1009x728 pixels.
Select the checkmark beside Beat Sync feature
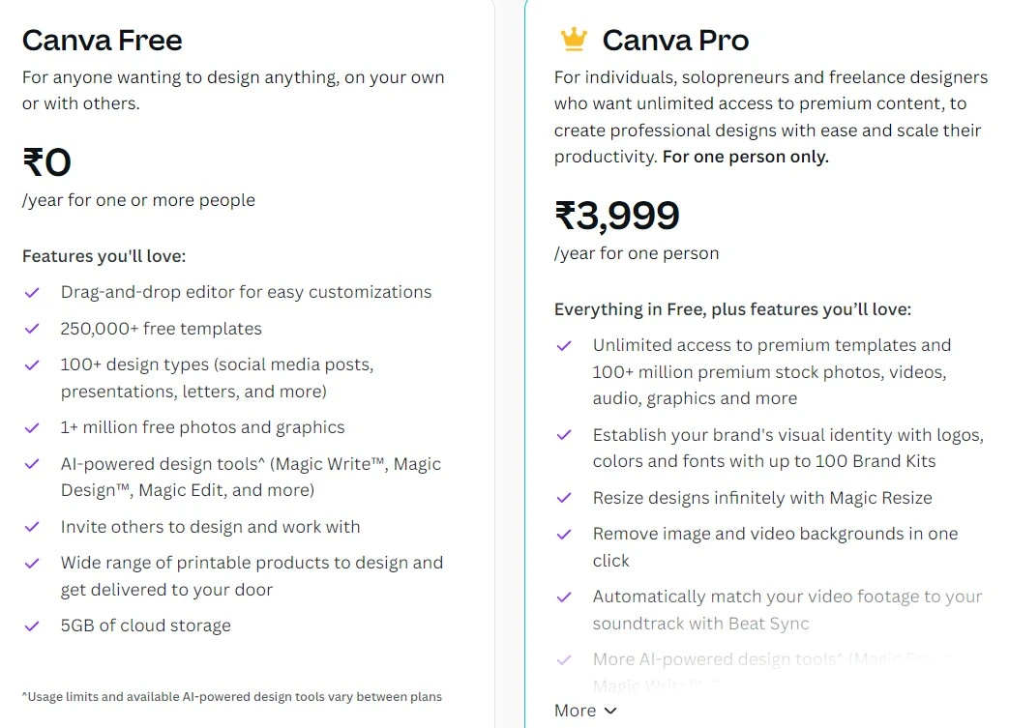point(564,597)
